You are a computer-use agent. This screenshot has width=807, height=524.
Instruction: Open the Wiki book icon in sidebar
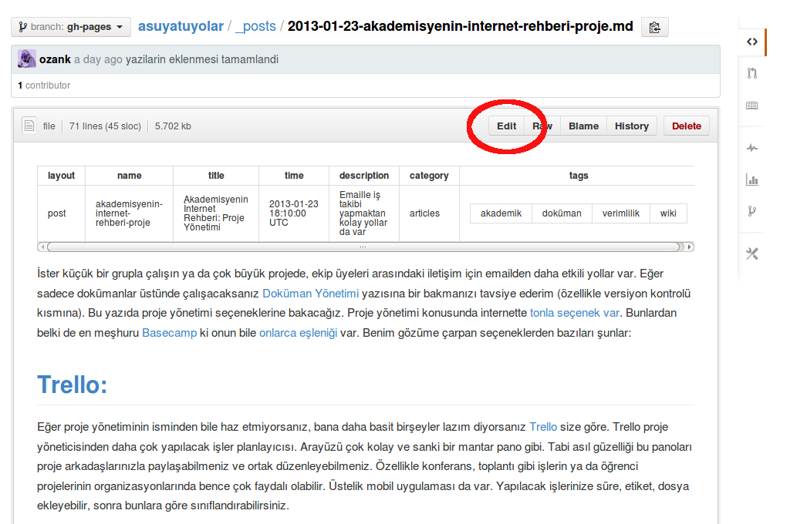(x=752, y=106)
